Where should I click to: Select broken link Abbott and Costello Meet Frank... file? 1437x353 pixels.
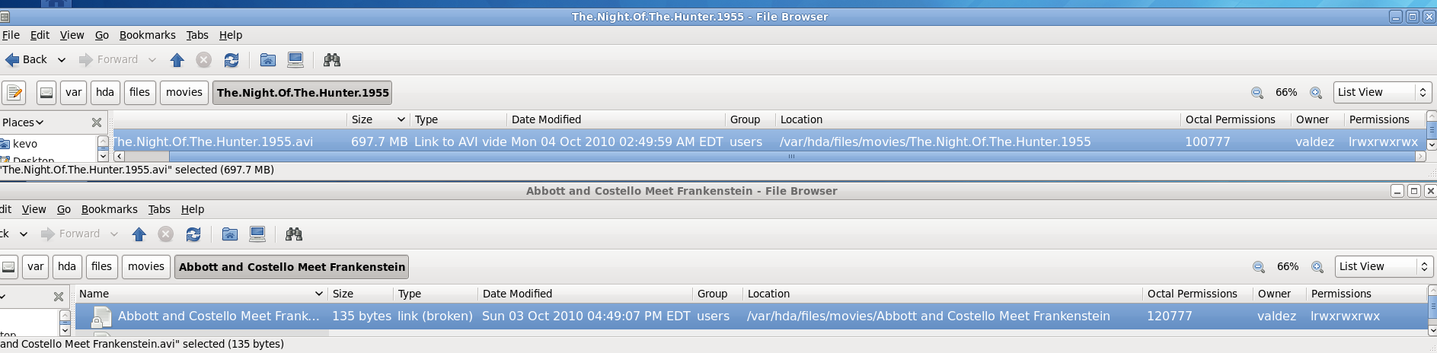click(751, 316)
